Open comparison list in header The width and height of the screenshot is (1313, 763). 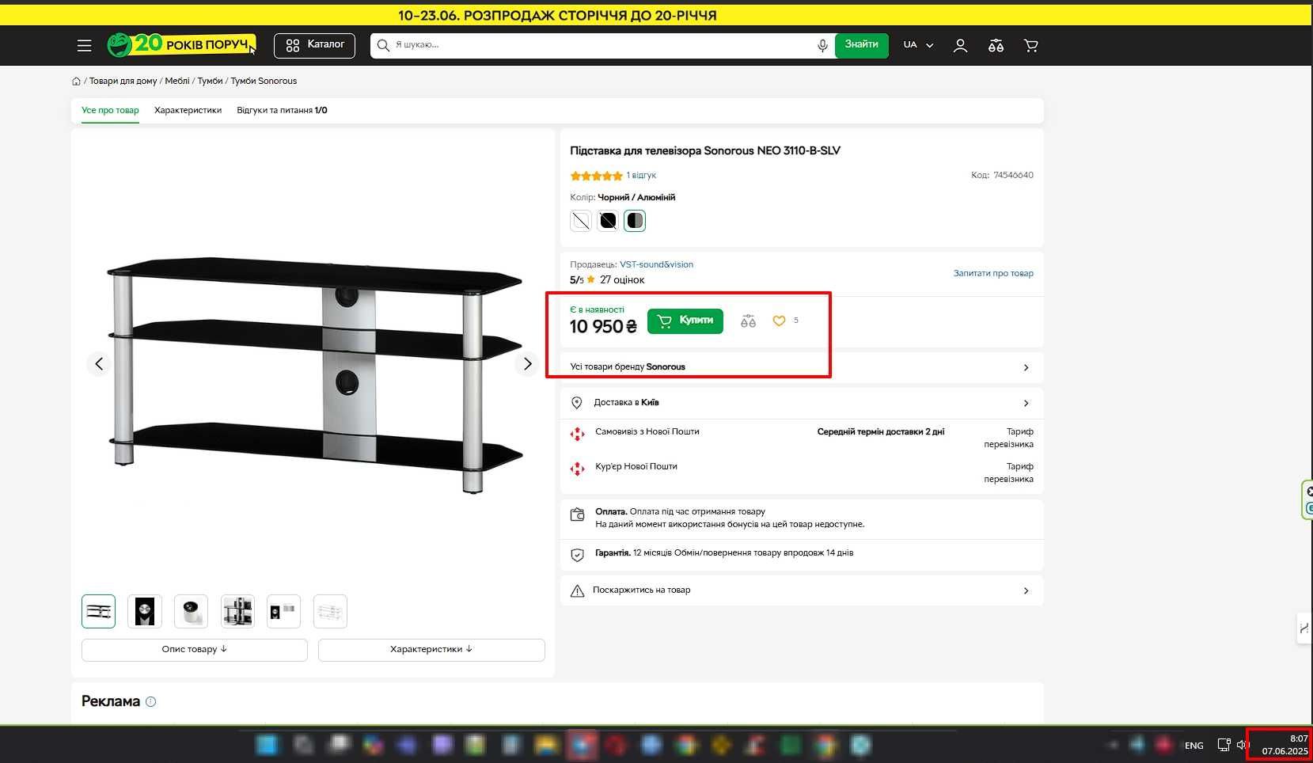click(996, 45)
